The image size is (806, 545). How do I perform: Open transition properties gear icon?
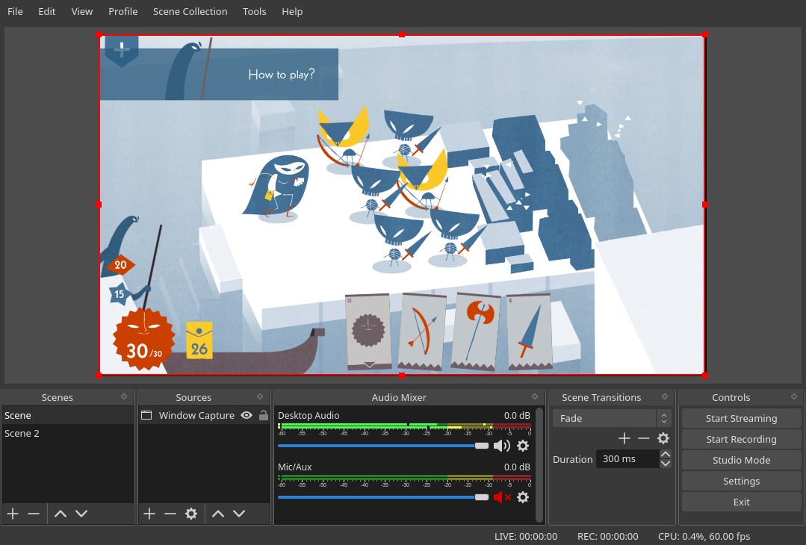663,438
